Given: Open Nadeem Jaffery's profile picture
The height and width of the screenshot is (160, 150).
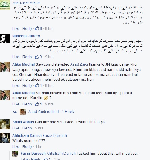Looking at the screenshot, I should click(5, 39).
